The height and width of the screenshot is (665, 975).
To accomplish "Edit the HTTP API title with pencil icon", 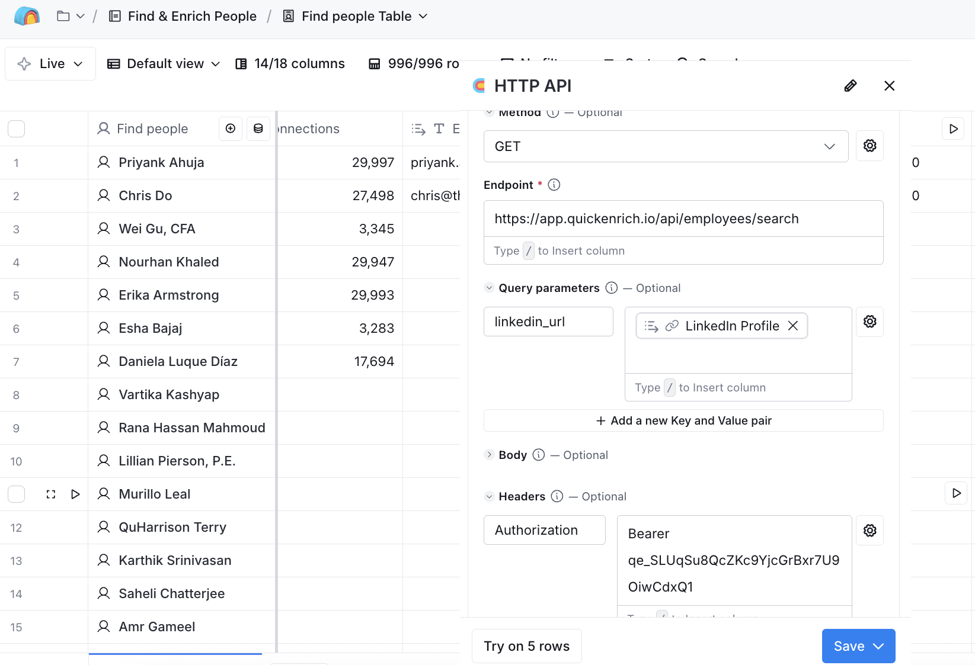I will (851, 86).
